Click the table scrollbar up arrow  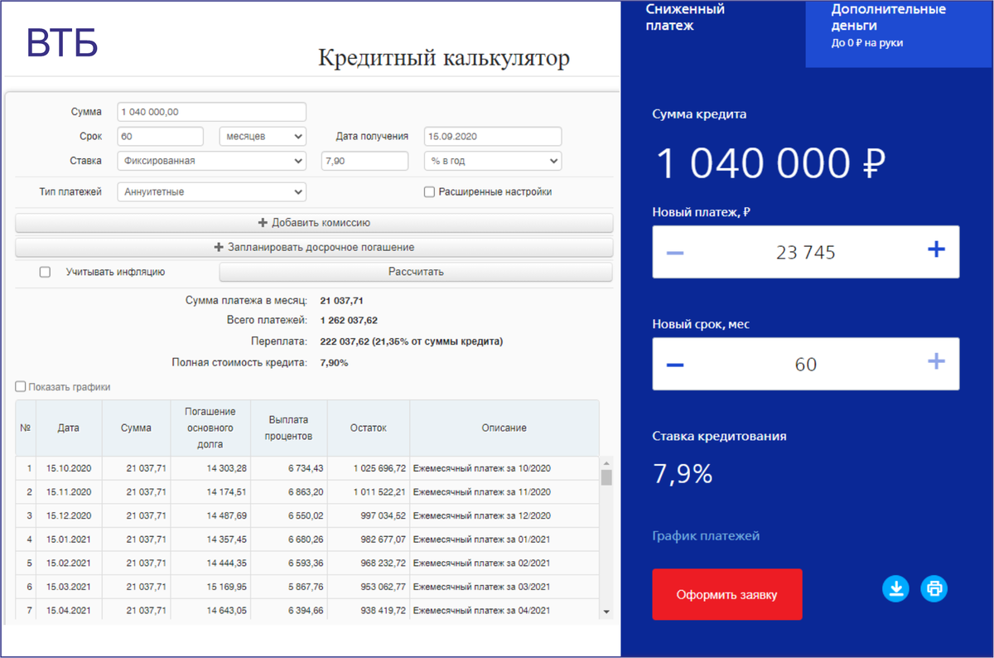606,463
